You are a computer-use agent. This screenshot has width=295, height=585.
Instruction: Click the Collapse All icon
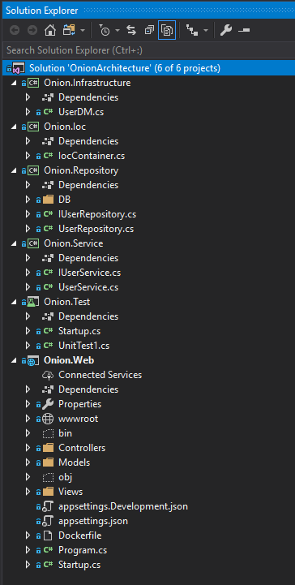click(x=149, y=31)
